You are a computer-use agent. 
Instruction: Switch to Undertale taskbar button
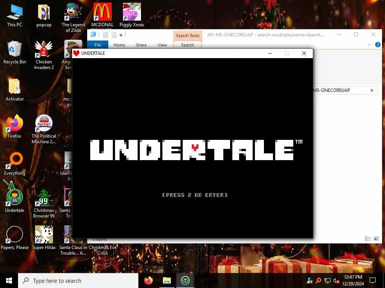(x=185, y=280)
